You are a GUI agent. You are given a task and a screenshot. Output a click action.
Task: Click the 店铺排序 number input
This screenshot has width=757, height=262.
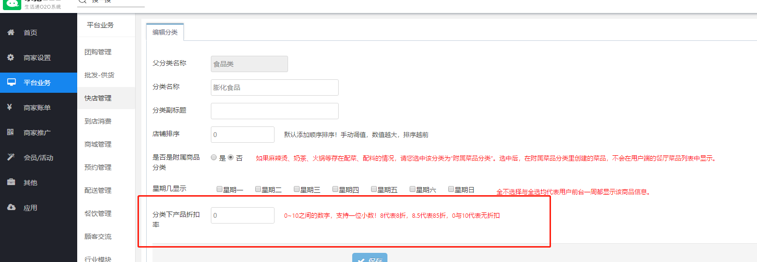click(243, 135)
